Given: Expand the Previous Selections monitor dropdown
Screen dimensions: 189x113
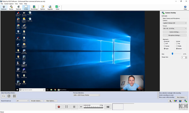Looking at the screenshot, I should point(87,95).
